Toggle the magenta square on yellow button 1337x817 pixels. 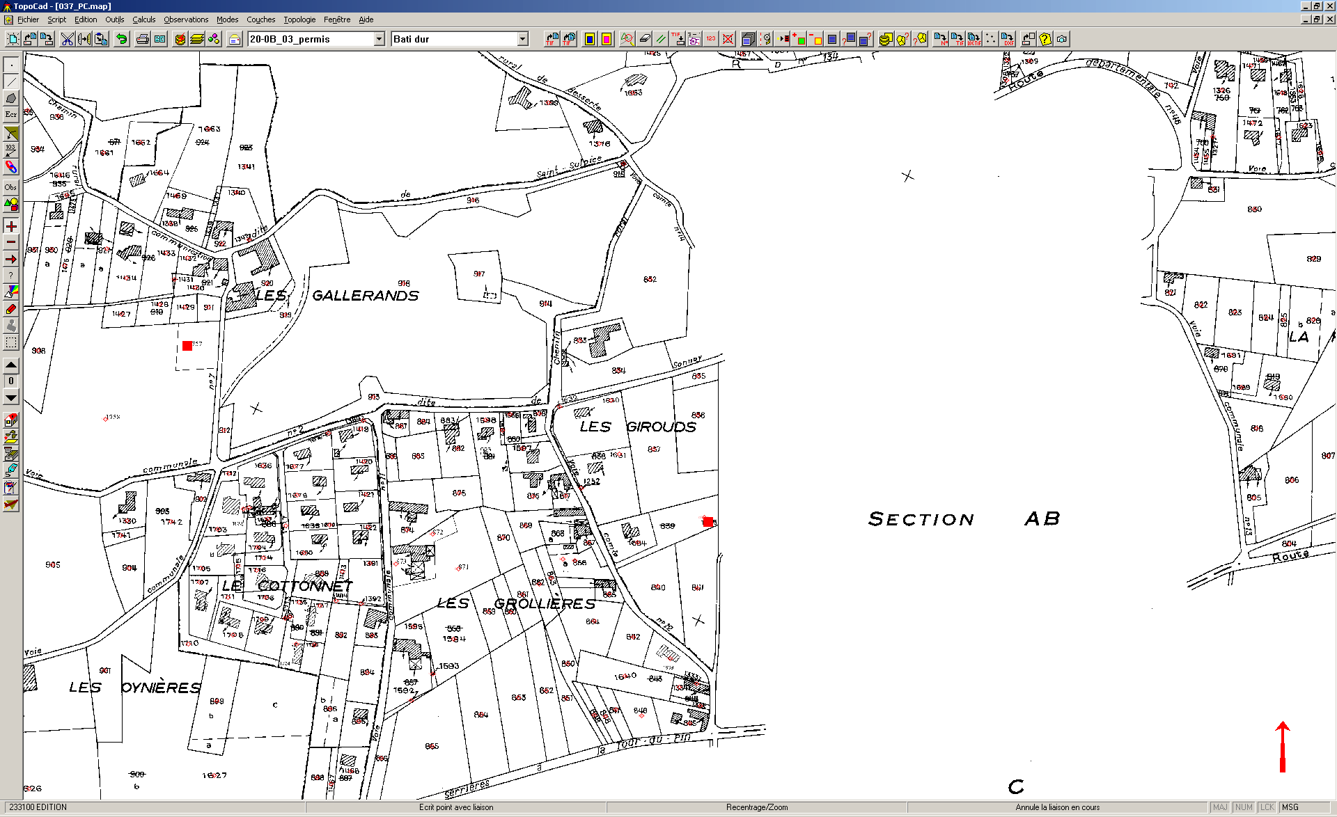click(x=607, y=39)
